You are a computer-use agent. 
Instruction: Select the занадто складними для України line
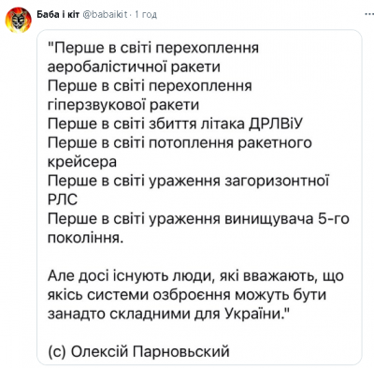click(168, 314)
